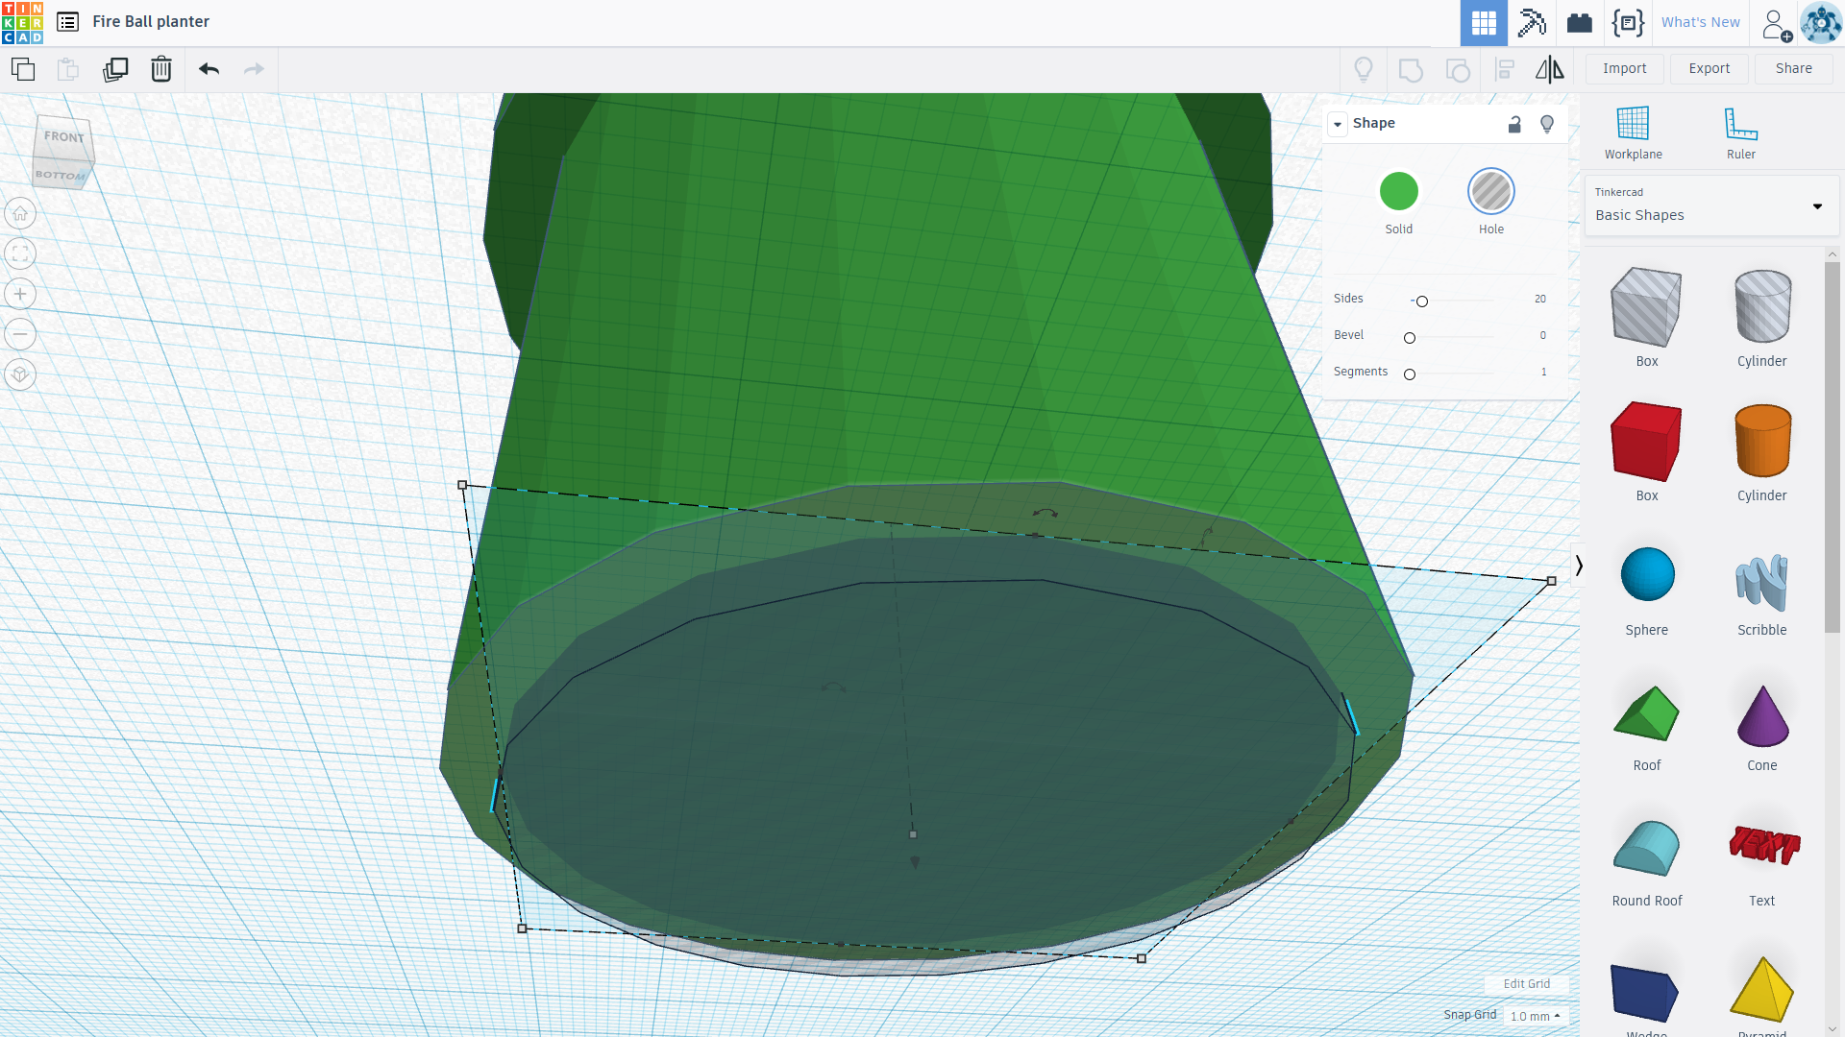Click the Ungroup shapes icon
Image resolution: width=1845 pixels, height=1037 pixels.
1458,69
